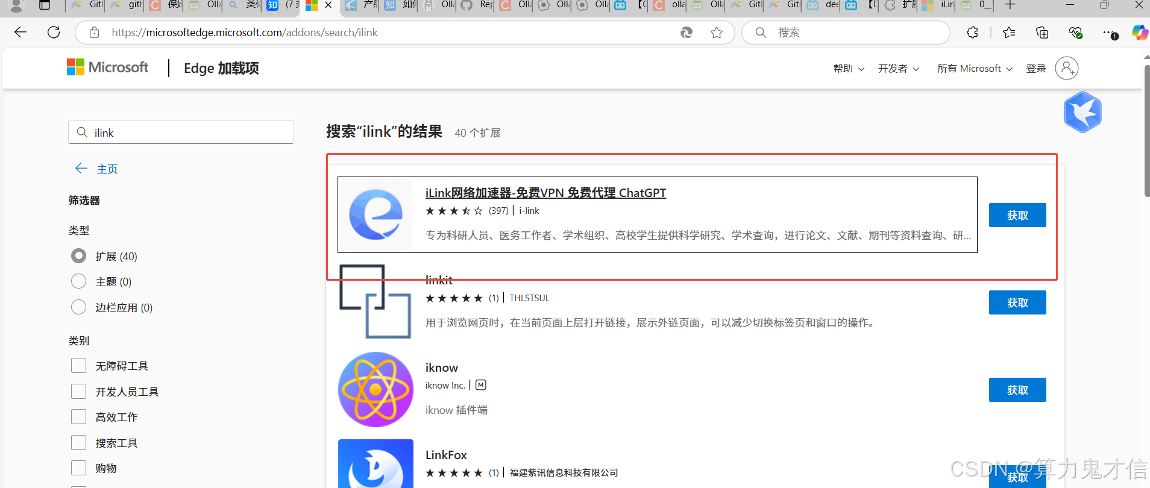View site information via the lock icon
1150x488 pixels.
[94, 33]
